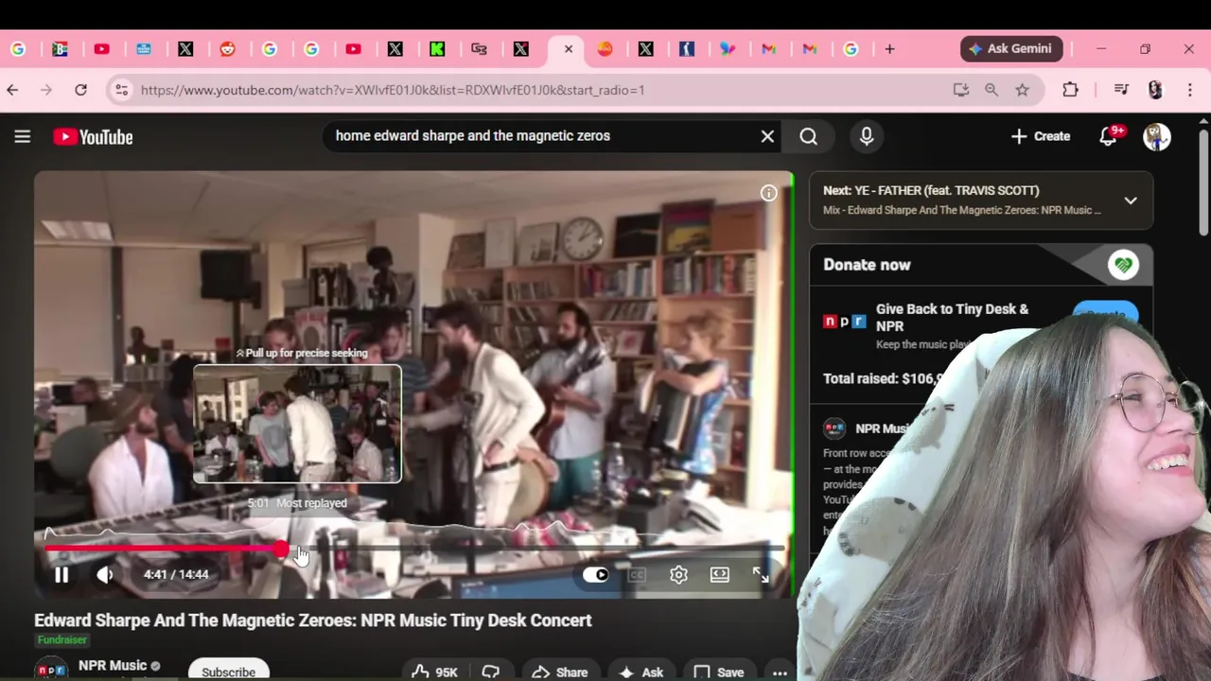Clear the search query with the X
This screenshot has height=681, width=1211.
(x=767, y=136)
